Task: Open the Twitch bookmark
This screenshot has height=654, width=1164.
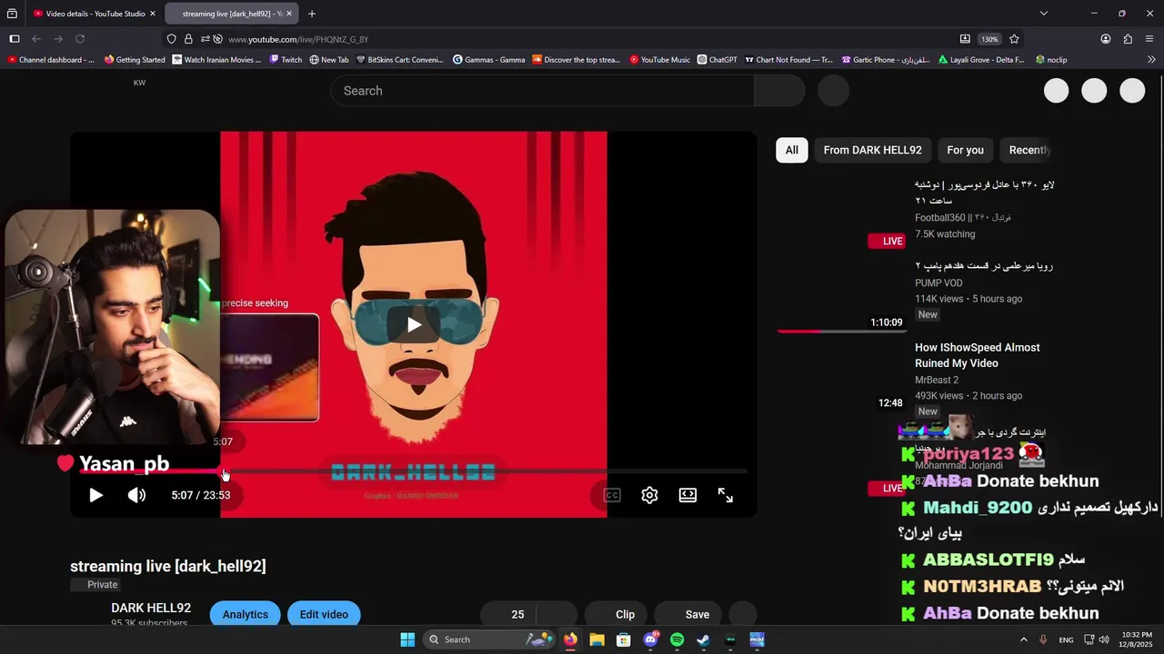Action: [286, 60]
